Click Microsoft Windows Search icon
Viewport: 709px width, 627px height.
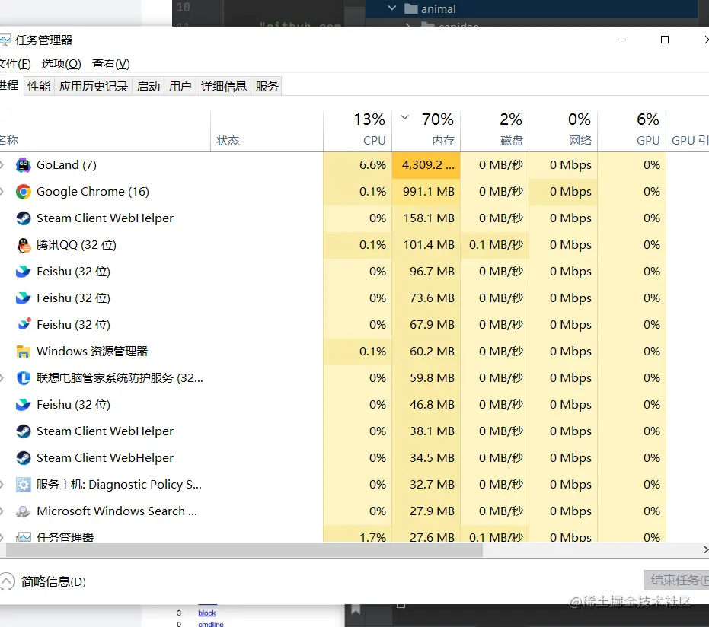pyautogui.click(x=23, y=511)
